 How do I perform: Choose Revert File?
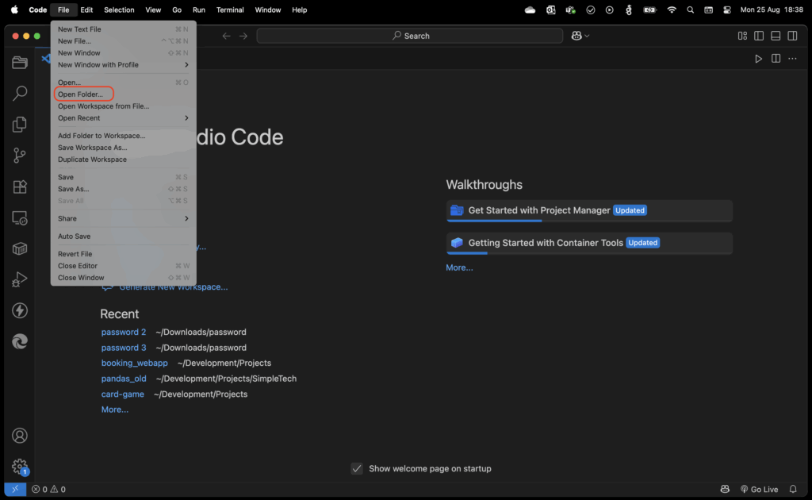tap(123, 254)
